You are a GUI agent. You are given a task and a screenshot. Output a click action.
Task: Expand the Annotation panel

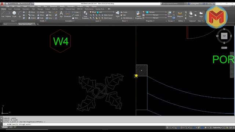70,21
